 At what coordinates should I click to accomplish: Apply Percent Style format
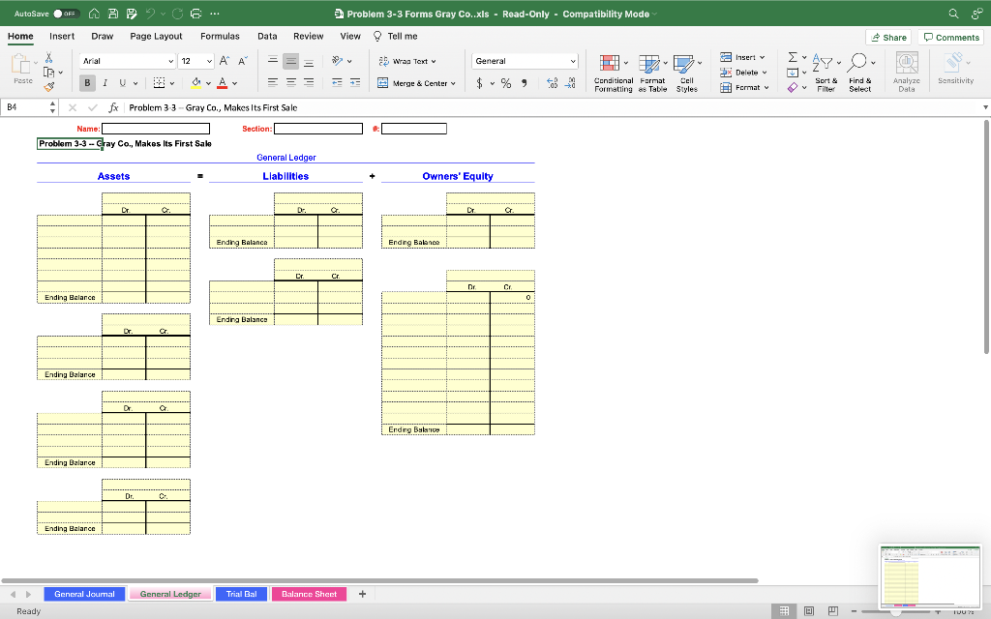click(506, 83)
